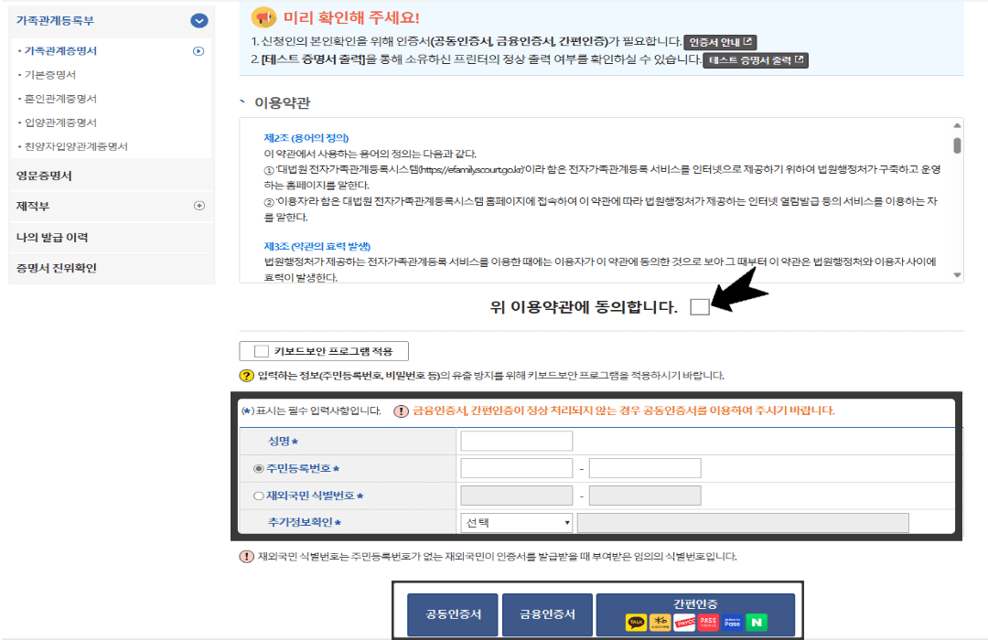Check the 이용약관 agreement checkbox
Viewport: 988px width, 640px height.
point(701,309)
